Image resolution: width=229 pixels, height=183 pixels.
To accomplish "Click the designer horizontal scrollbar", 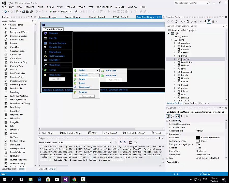I will point(88,129).
